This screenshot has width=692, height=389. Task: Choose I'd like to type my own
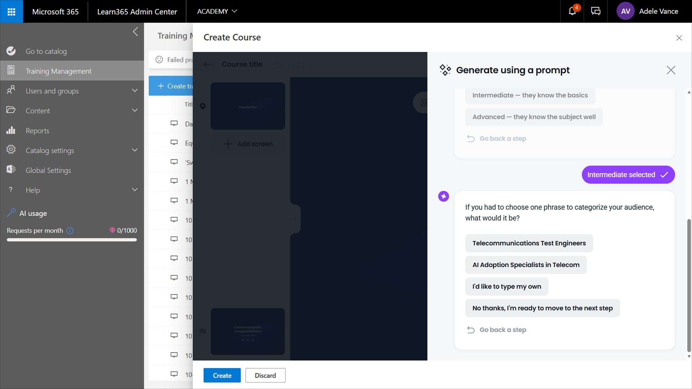(x=506, y=287)
